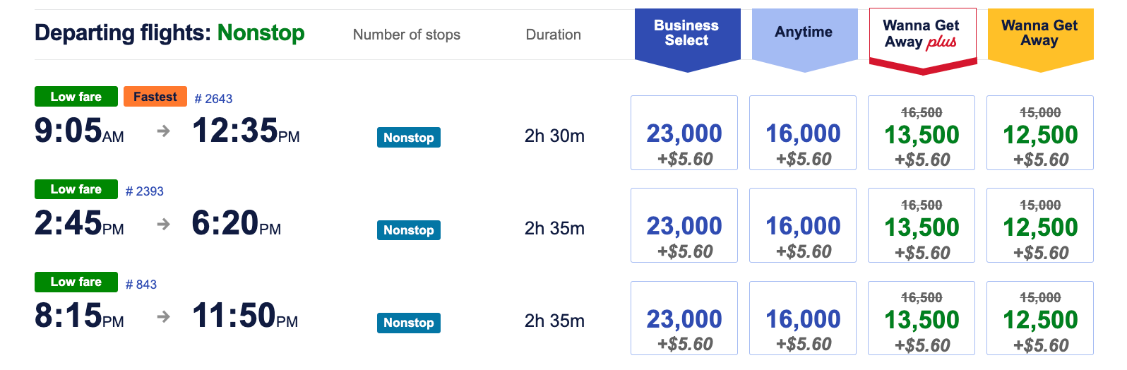The width and height of the screenshot is (1127, 370).
Task: Select 16,000 Anytime fare for 9:05 AM flight
Action: (x=803, y=133)
